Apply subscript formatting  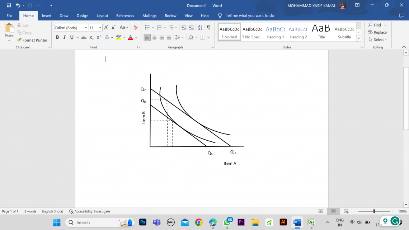pos(91,37)
